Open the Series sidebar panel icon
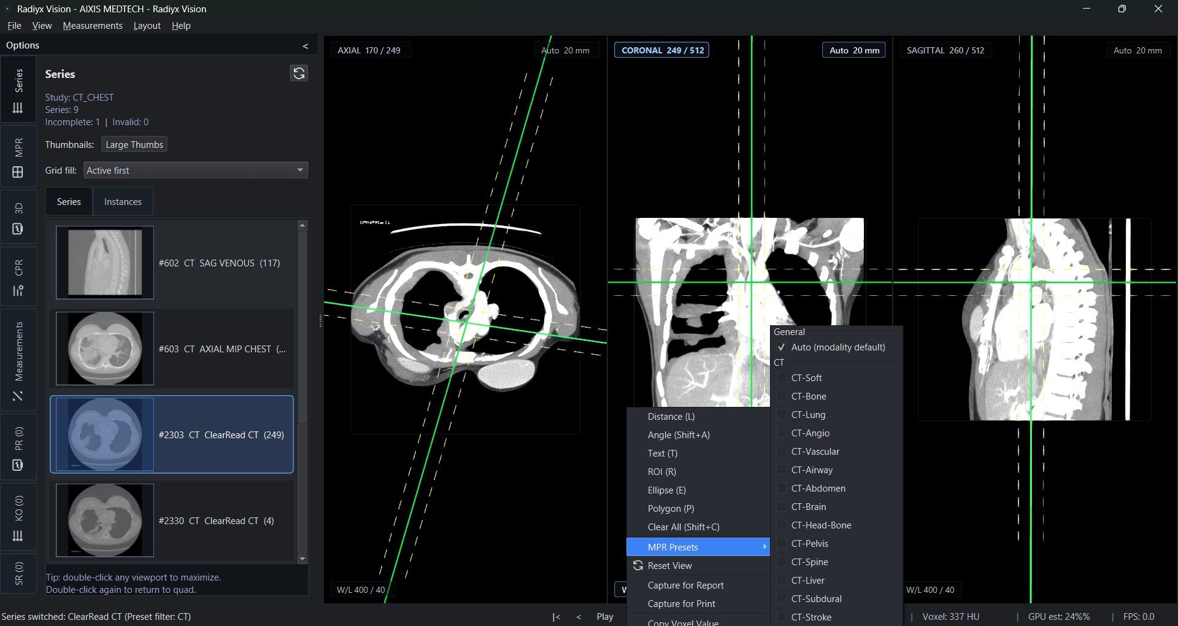Image resolution: width=1178 pixels, height=626 pixels. [18, 108]
